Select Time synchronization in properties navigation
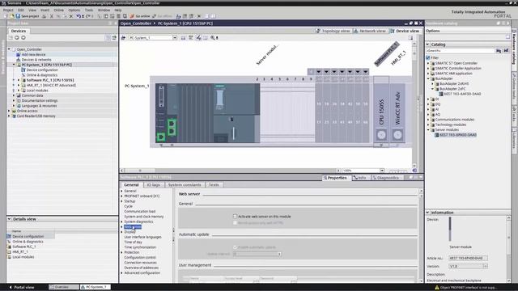The image size is (518, 291). [x=140, y=247]
